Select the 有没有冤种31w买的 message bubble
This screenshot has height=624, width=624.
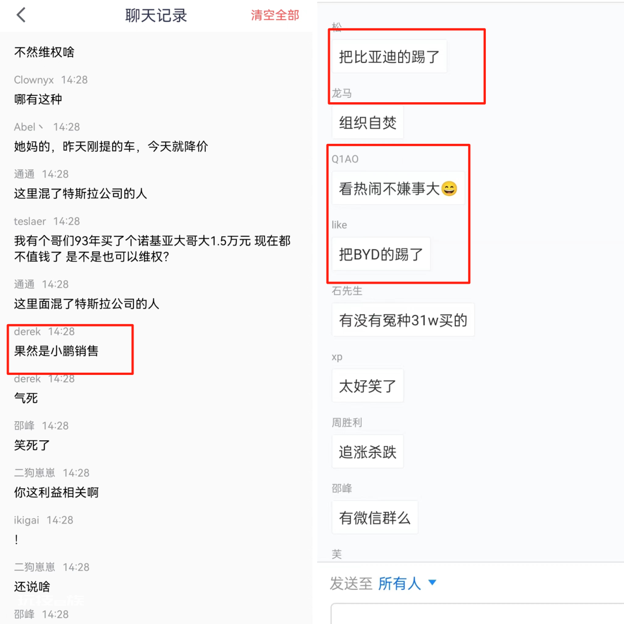click(x=403, y=320)
